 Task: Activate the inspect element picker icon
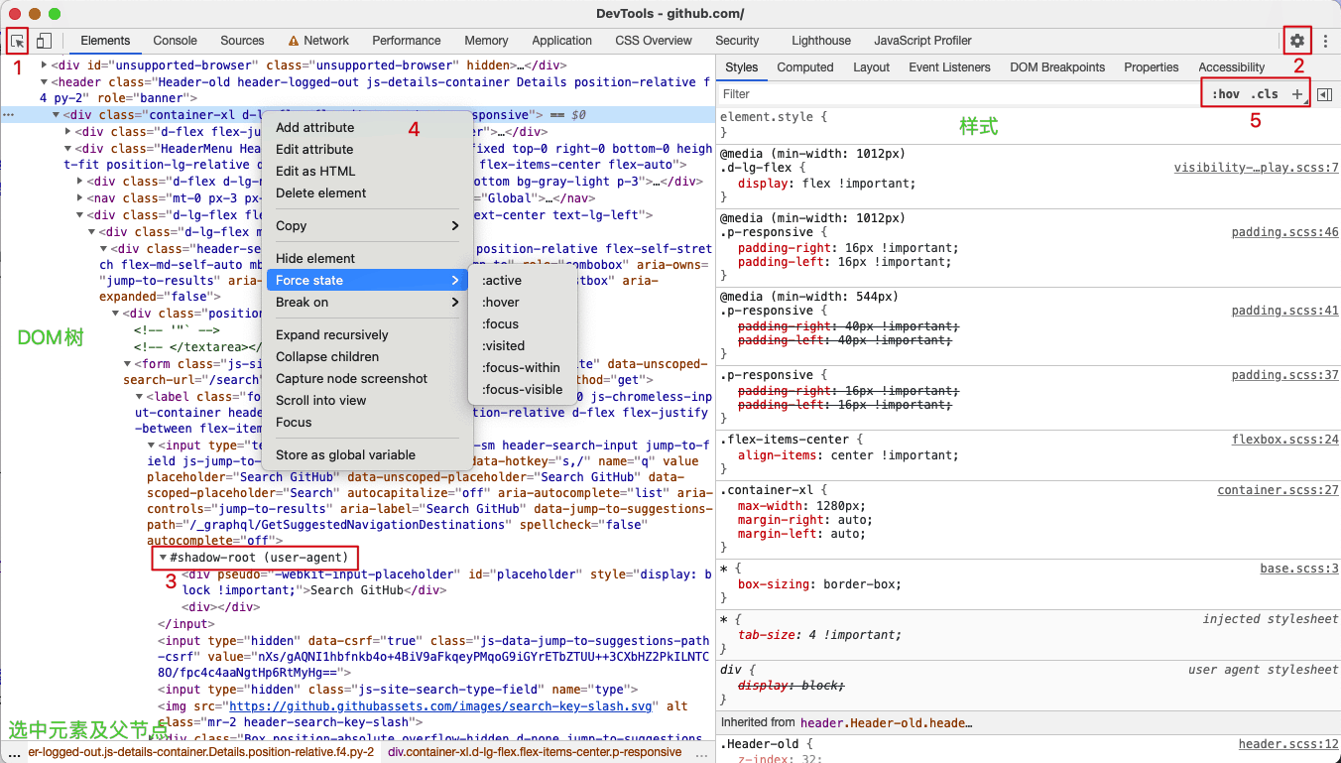pos(17,41)
